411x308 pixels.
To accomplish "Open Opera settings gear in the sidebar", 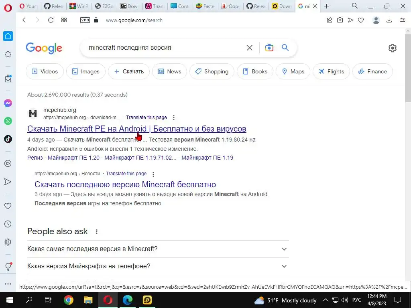I will pyautogui.click(x=8, y=242).
